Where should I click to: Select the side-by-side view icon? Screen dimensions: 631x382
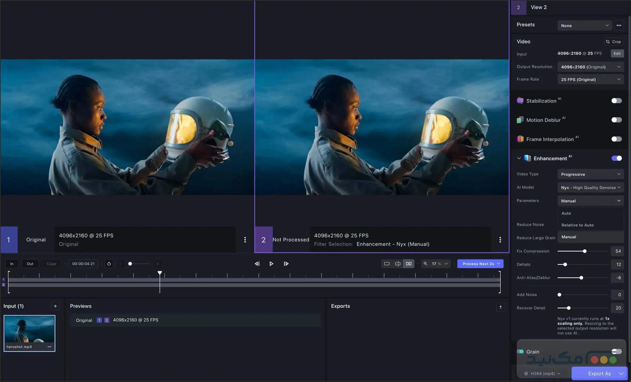[408, 263]
